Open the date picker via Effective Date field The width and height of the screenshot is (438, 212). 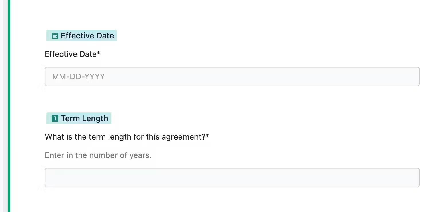[x=232, y=76]
